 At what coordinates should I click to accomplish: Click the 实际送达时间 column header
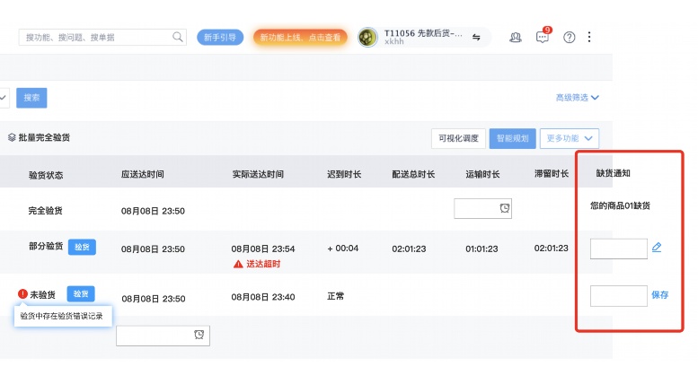pyautogui.click(x=258, y=174)
